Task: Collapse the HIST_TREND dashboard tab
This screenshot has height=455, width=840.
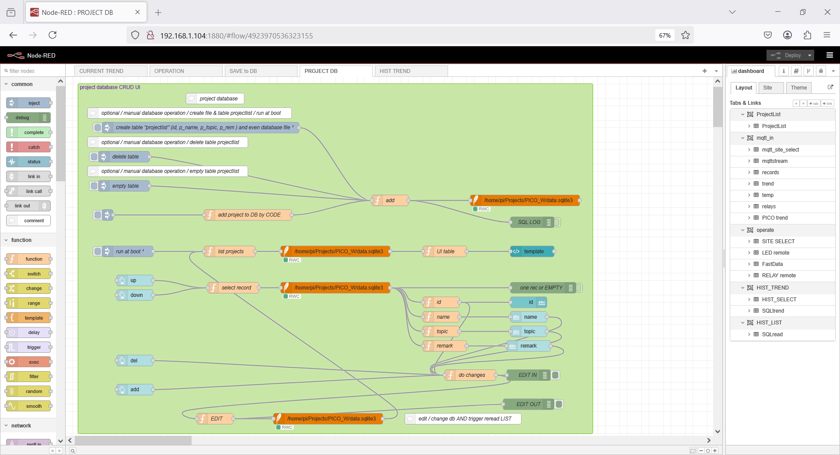Action: click(x=742, y=288)
